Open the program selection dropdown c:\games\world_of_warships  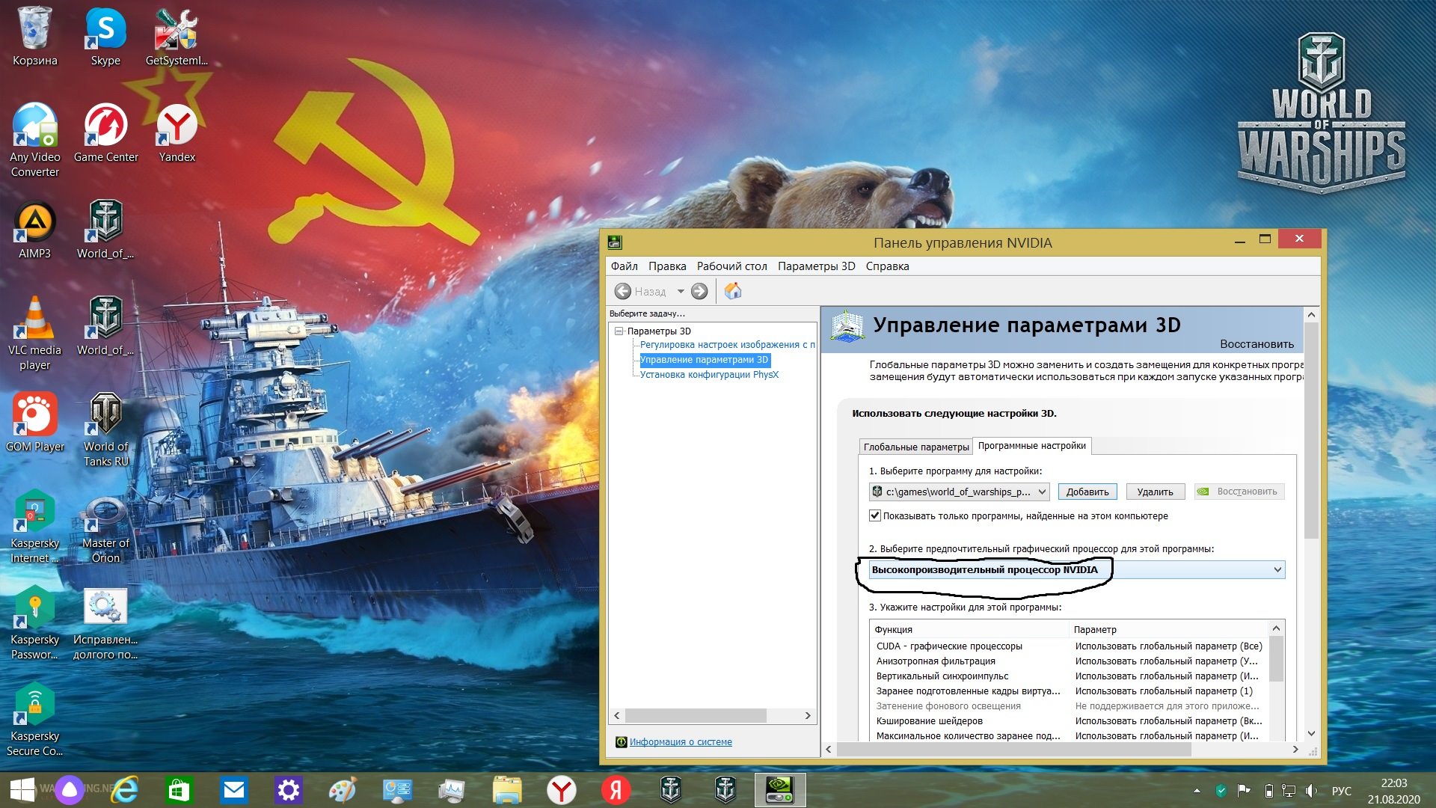[960, 492]
